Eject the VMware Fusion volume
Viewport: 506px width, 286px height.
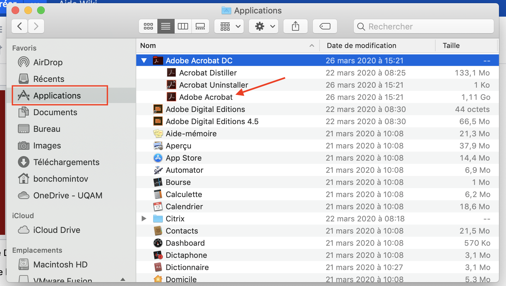point(123,280)
